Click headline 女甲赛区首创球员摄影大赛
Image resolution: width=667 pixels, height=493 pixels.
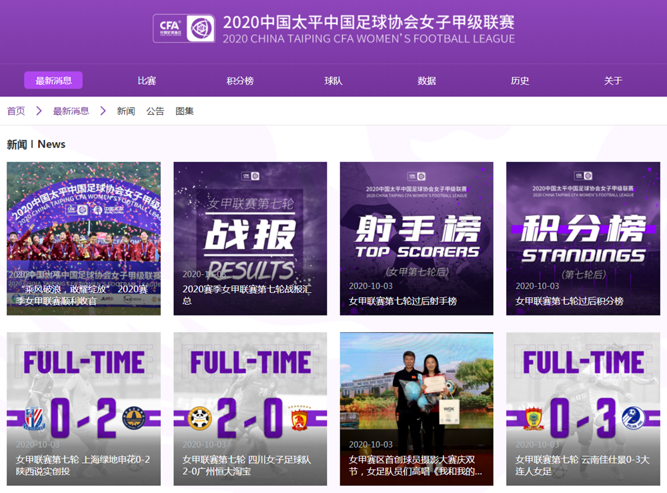415,465
